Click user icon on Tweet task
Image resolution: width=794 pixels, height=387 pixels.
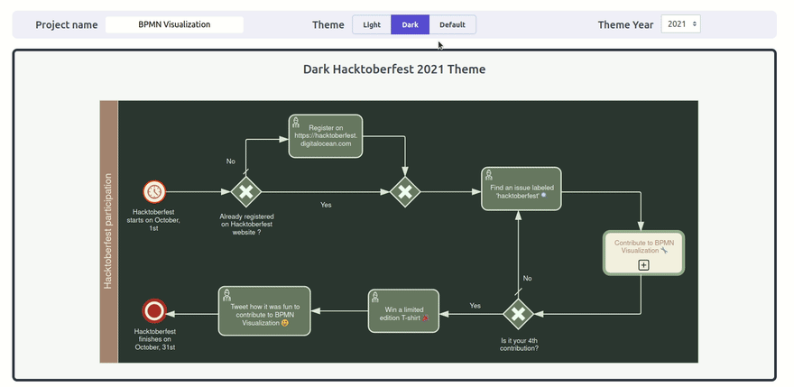[x=226, y=294]
